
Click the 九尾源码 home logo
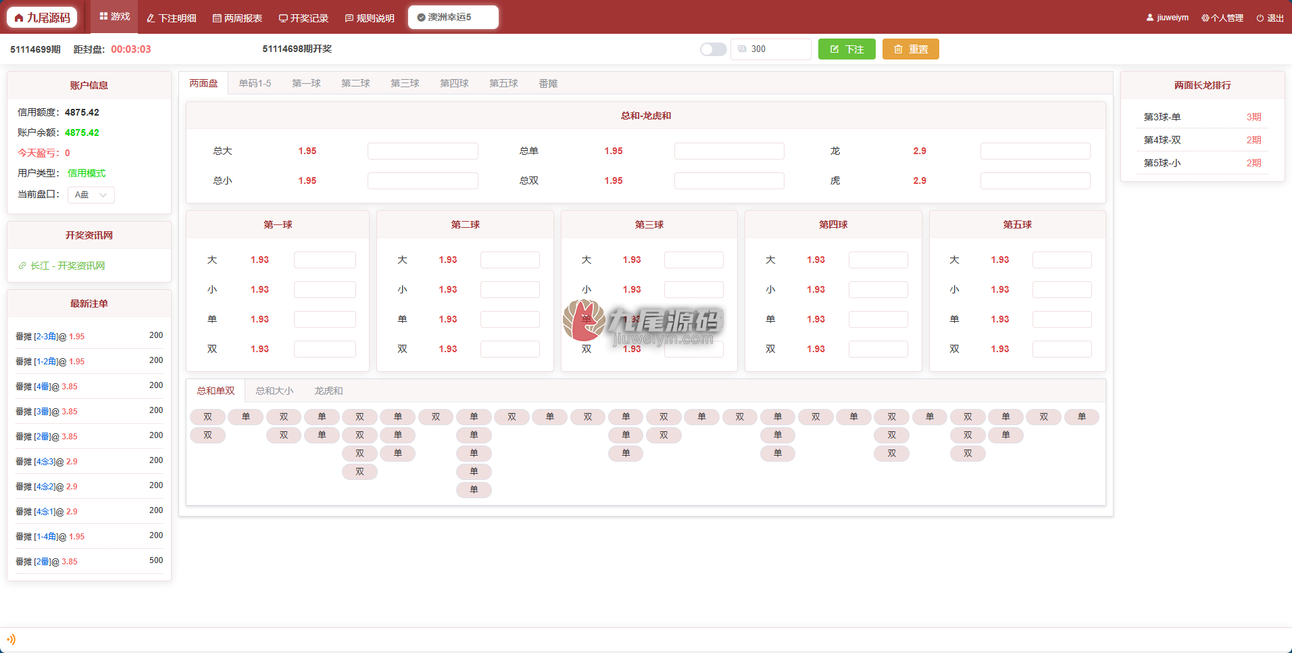coord(42,18)
